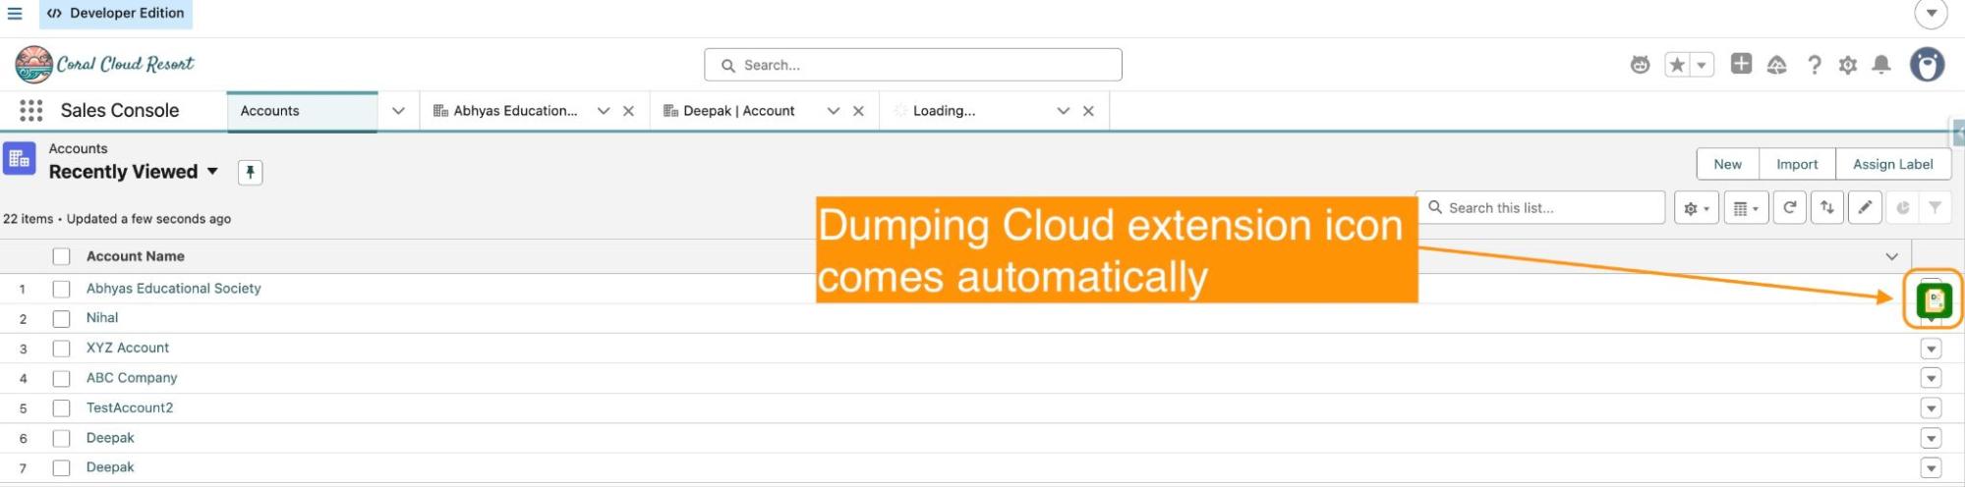The height and width of the screenshot is (487, 1965).
Task: Open Setup gear in header
Action: pyautogui.click(x=1848, y=65)
